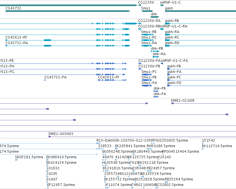Click HL03596.5prime EST label
Viewport: 236px width, 189px height.
[x=116, y=163]
